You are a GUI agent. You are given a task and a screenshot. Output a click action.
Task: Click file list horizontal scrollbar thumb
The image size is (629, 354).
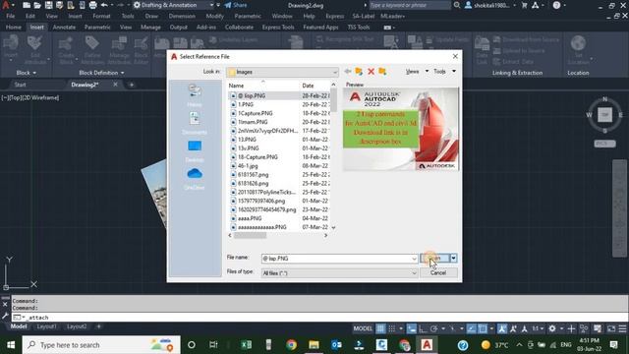tap(250, 236)
